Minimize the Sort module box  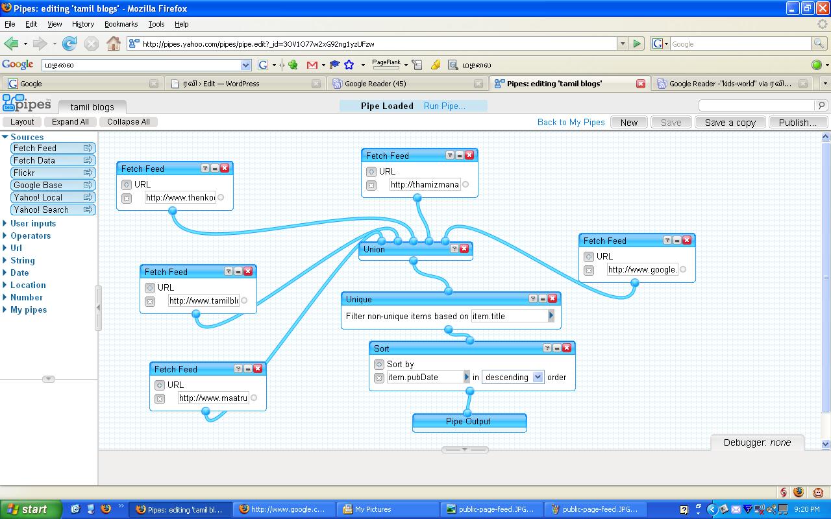[557, 348]
